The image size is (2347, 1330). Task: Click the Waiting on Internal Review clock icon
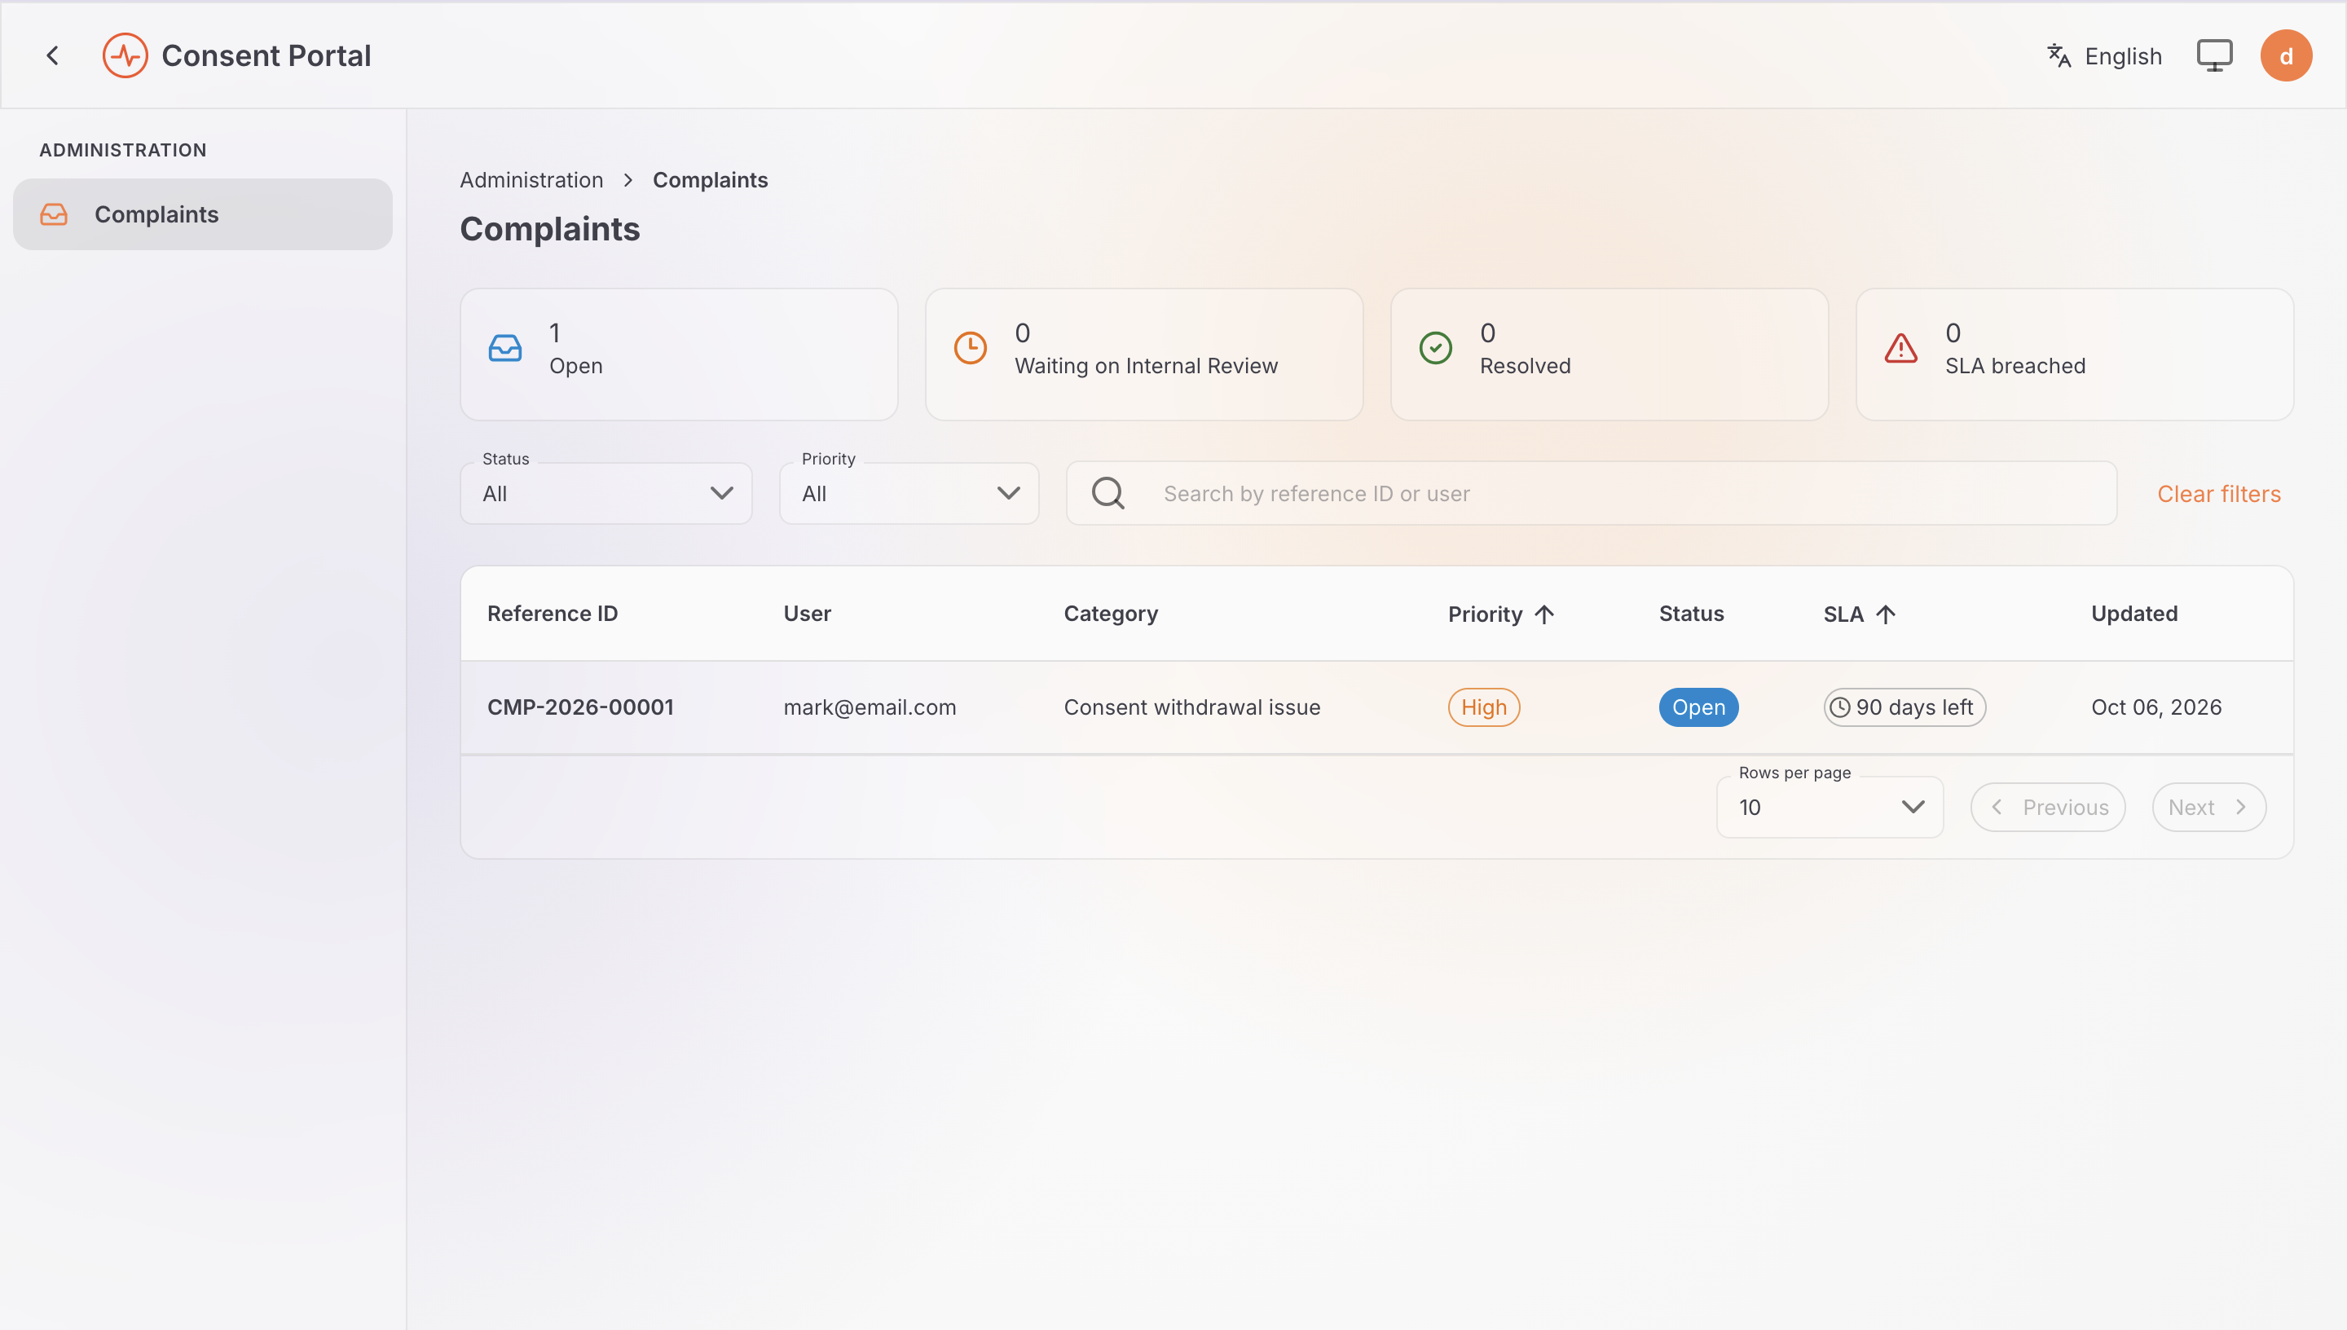[970, 348]
